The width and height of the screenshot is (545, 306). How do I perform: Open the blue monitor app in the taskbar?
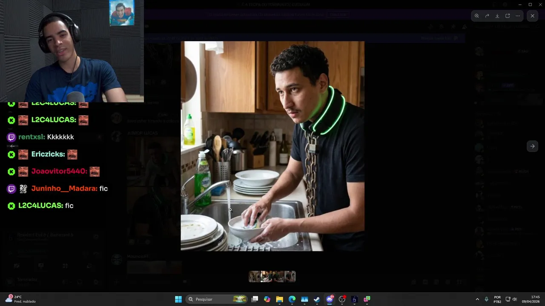tap(304, 299)
